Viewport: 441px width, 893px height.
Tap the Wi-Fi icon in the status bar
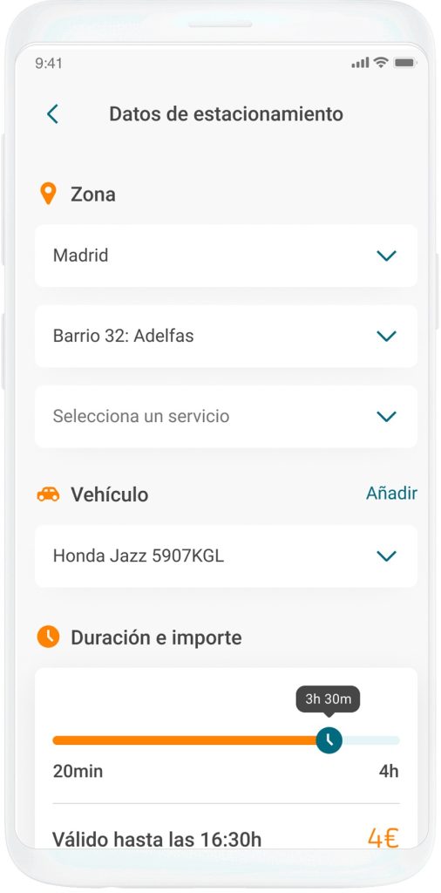380,63
